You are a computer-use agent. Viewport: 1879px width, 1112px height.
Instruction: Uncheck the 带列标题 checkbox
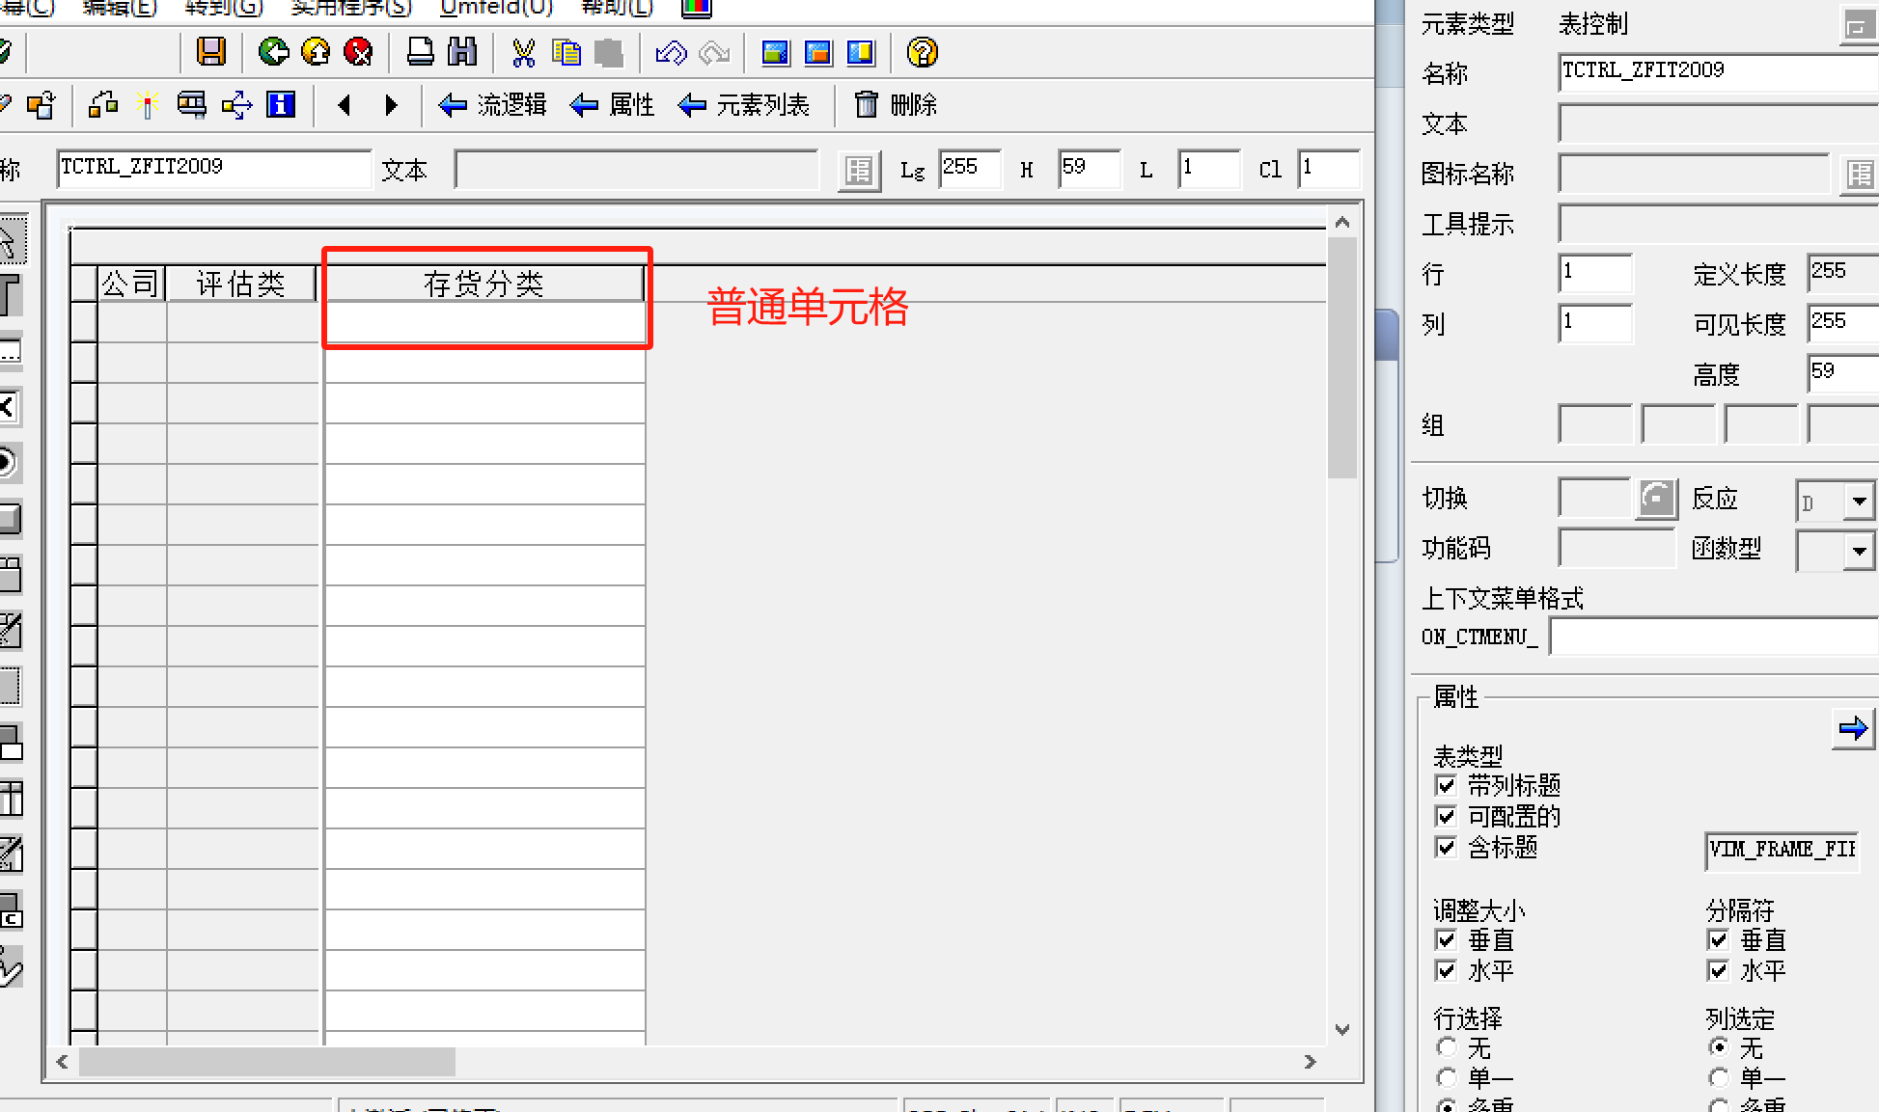[x=1446, y=785]
